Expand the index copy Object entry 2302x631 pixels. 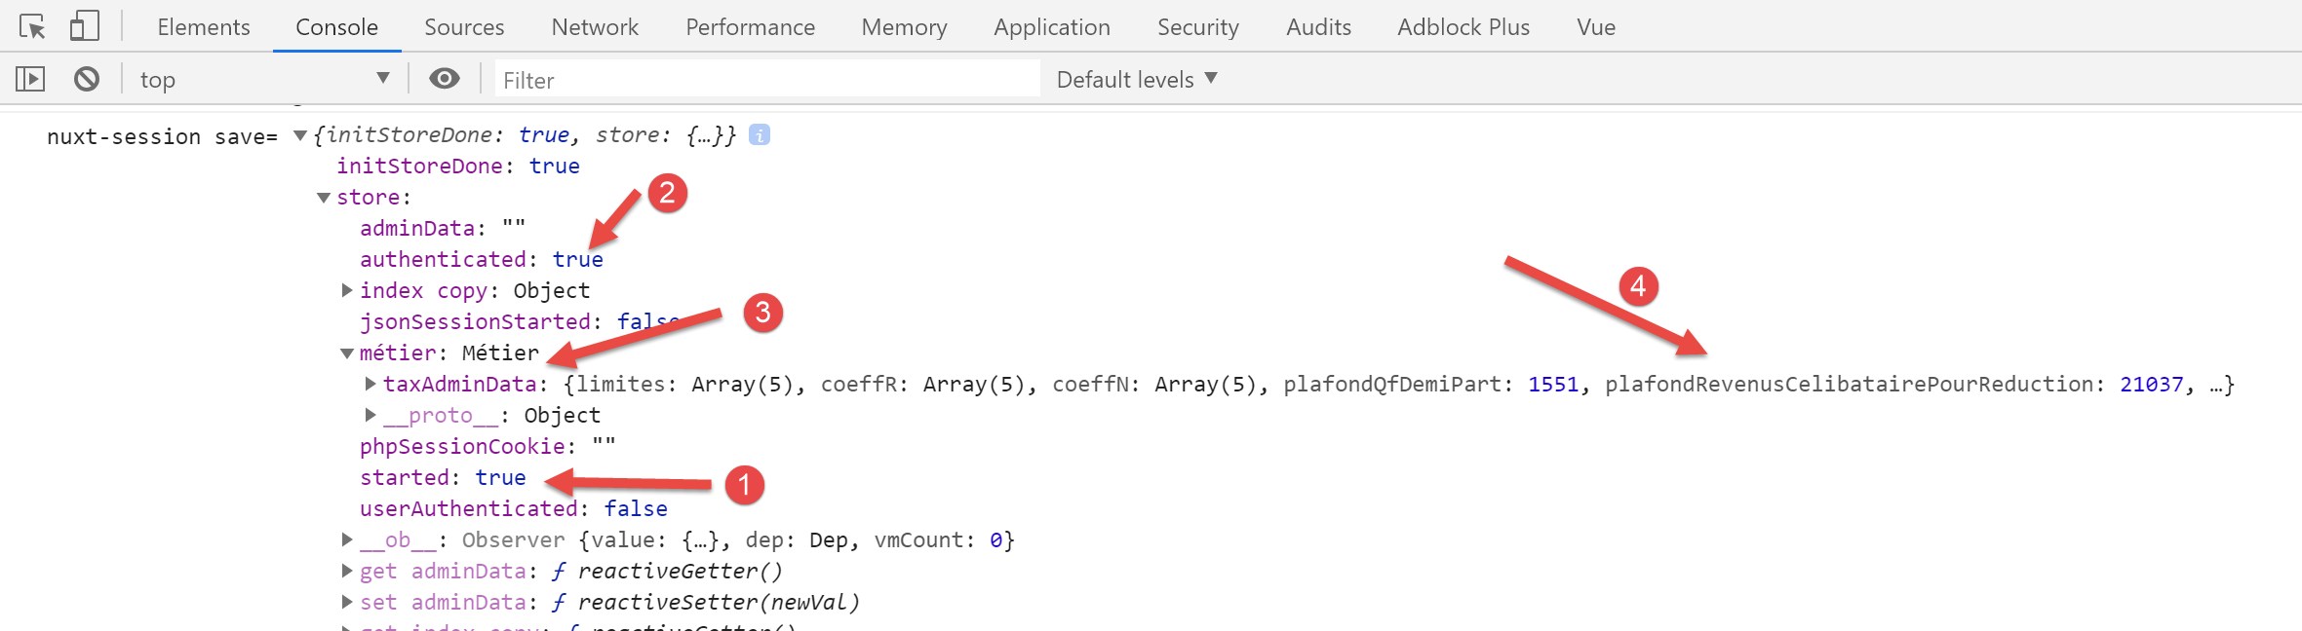click(347, 290)
